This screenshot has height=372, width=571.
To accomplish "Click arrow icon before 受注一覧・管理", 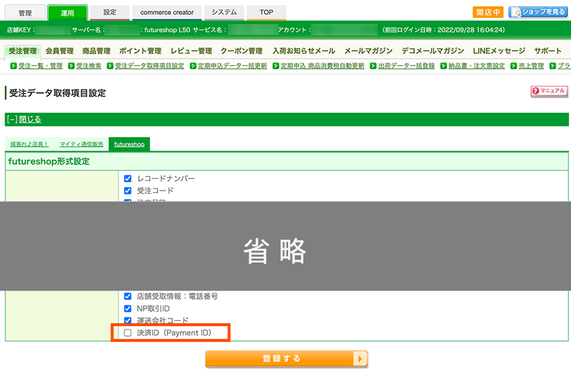I will click(x=13, y=66).
